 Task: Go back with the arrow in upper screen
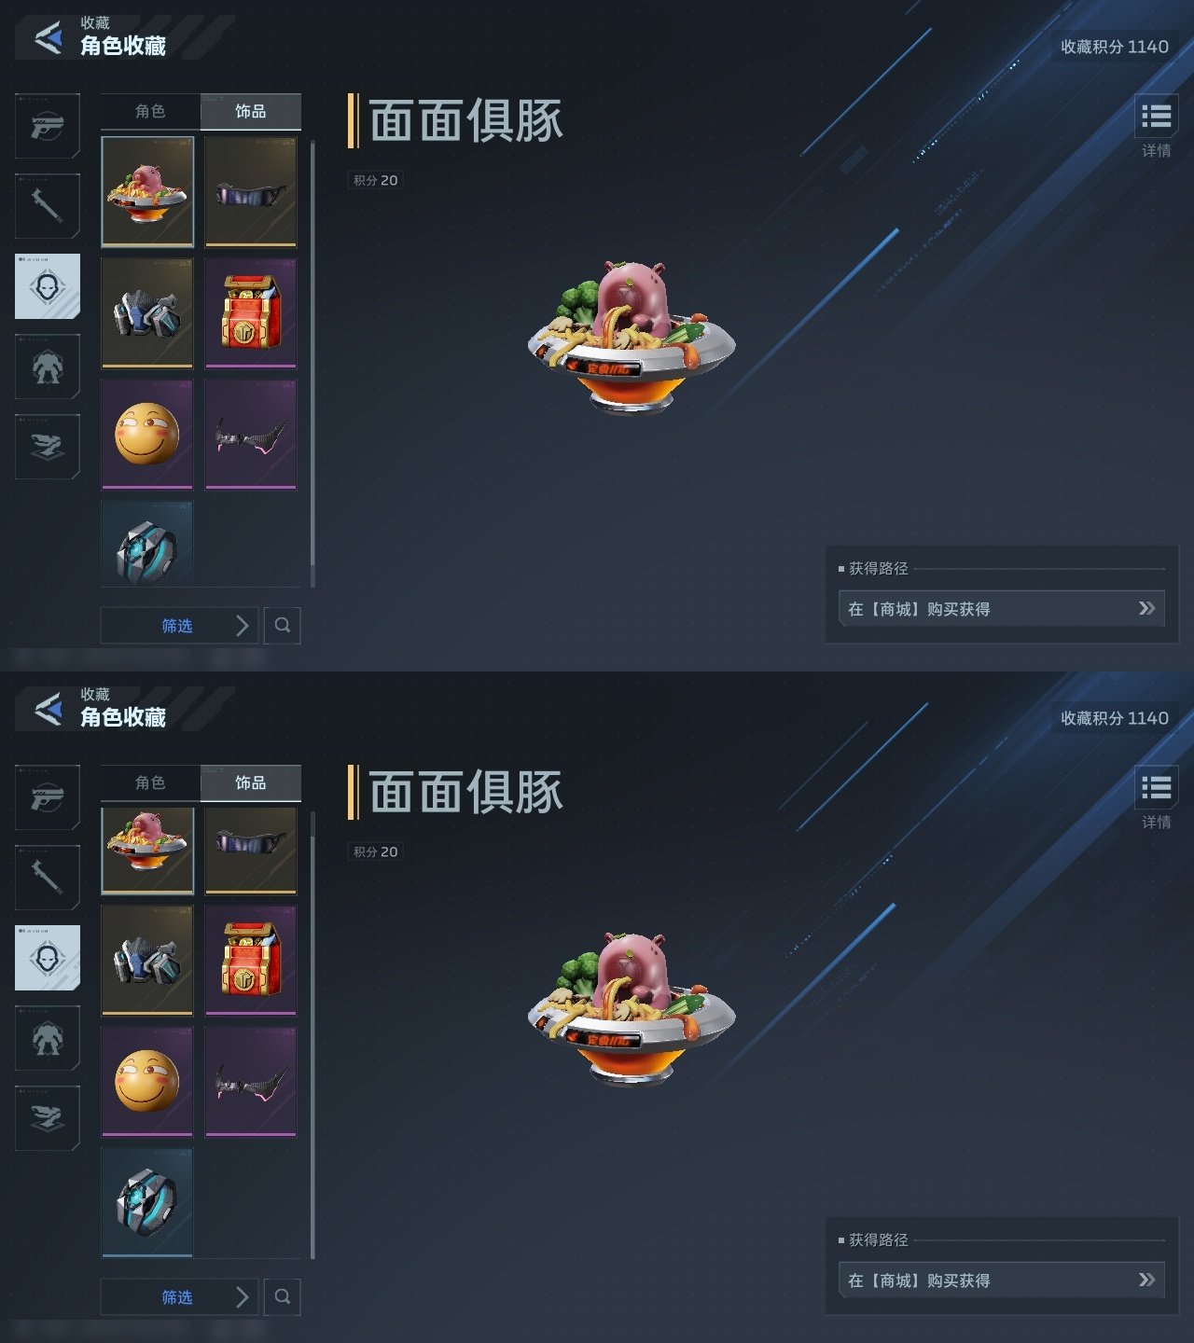tap(48, 36)
